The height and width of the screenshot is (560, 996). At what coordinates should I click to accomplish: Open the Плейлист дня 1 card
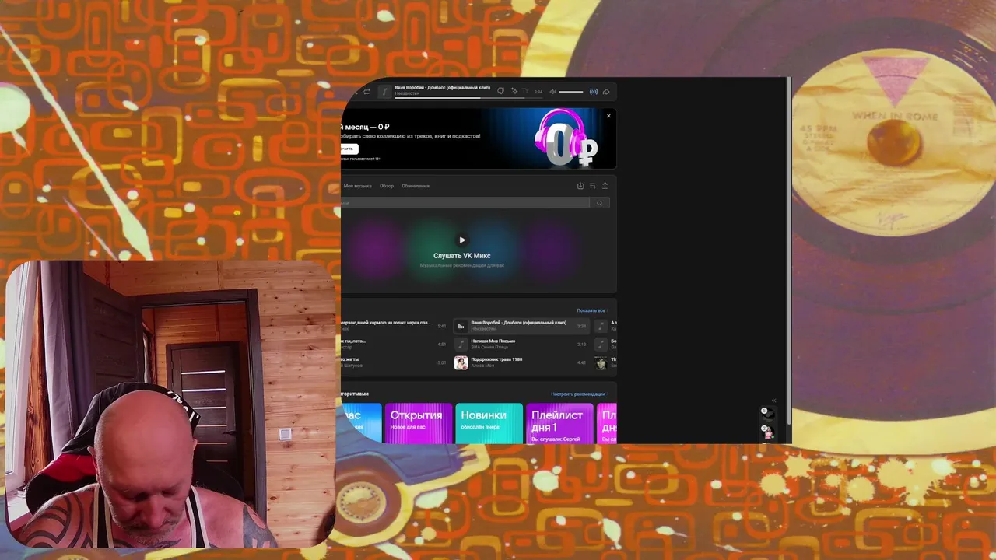pyautogui.click(x=559, y=423)
